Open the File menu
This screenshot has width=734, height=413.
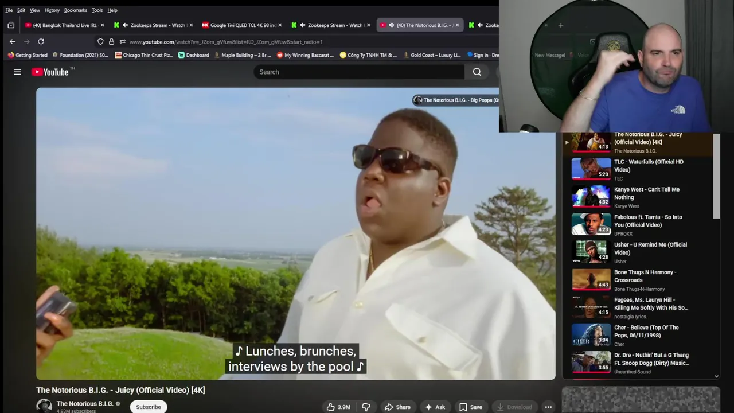[9, 10]
